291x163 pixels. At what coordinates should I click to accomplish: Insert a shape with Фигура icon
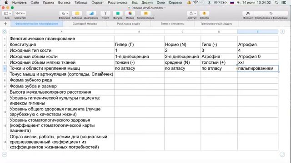118,13
